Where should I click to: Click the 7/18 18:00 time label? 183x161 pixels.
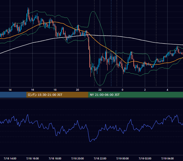(55, 158)
